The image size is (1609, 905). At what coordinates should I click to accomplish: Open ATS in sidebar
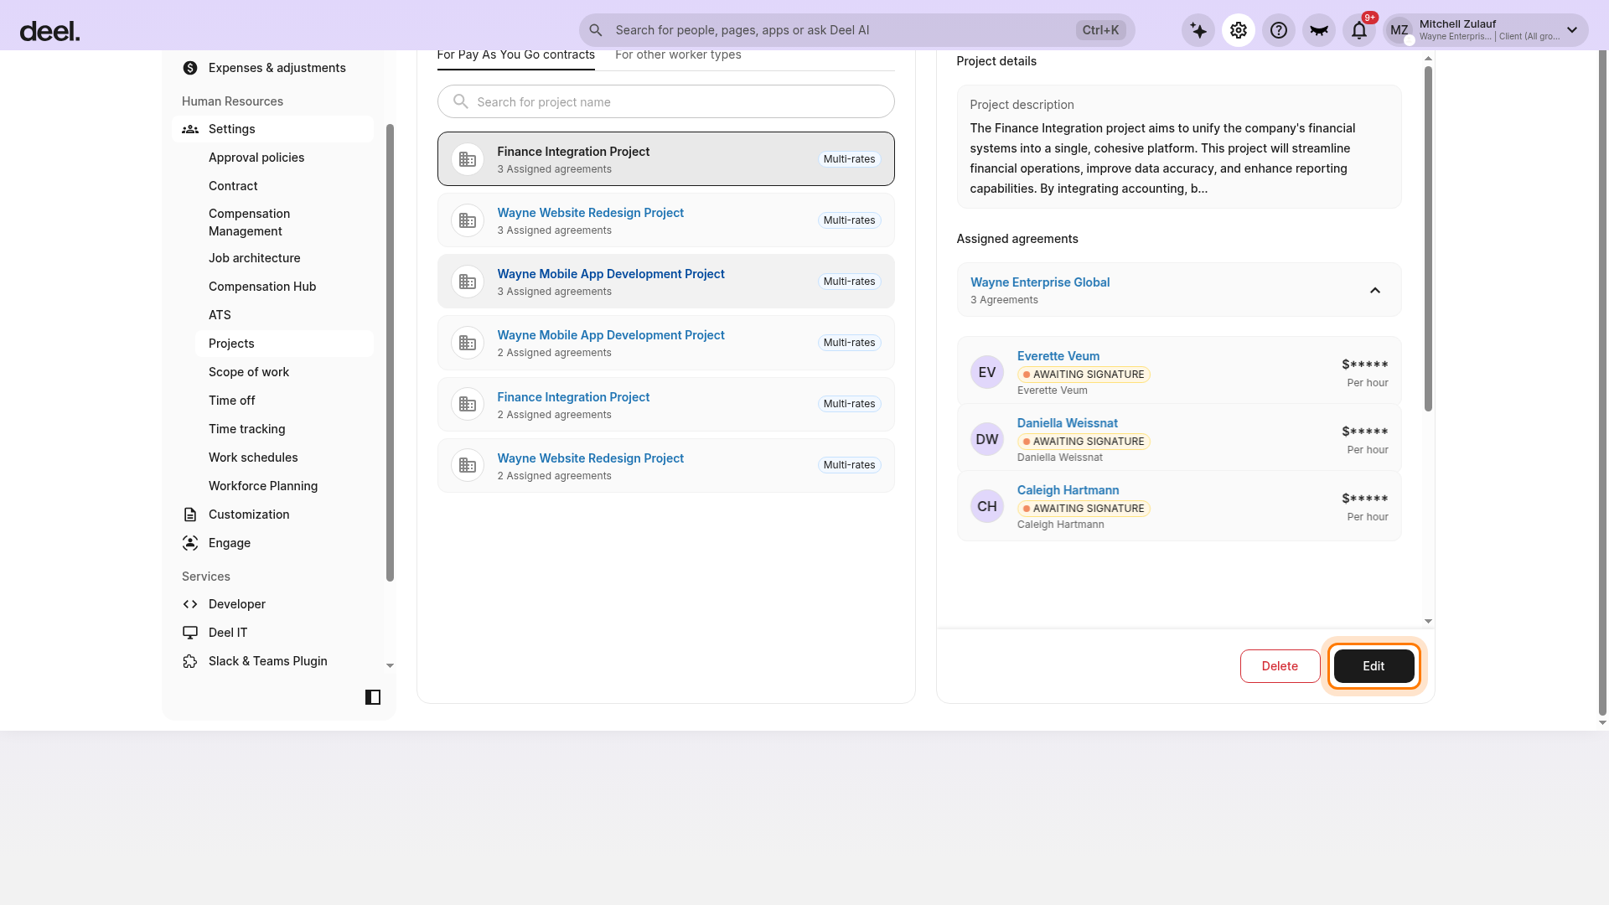coord(220,315)
